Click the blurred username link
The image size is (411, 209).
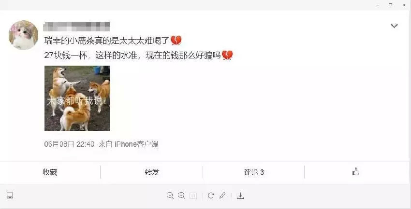pos(76,27)
